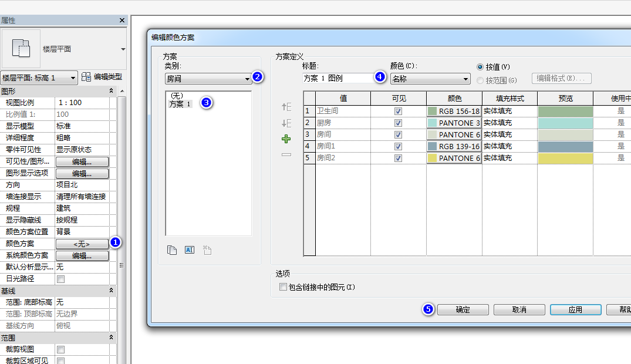Screen dimensions: 631x364
Task: Toggle visibility checkbox for 房间2 row
Action: click(x=398, y=159)
